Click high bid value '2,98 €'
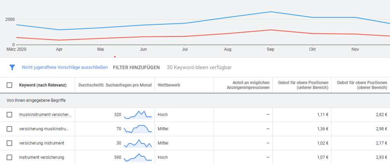 (x=382, y=129)
